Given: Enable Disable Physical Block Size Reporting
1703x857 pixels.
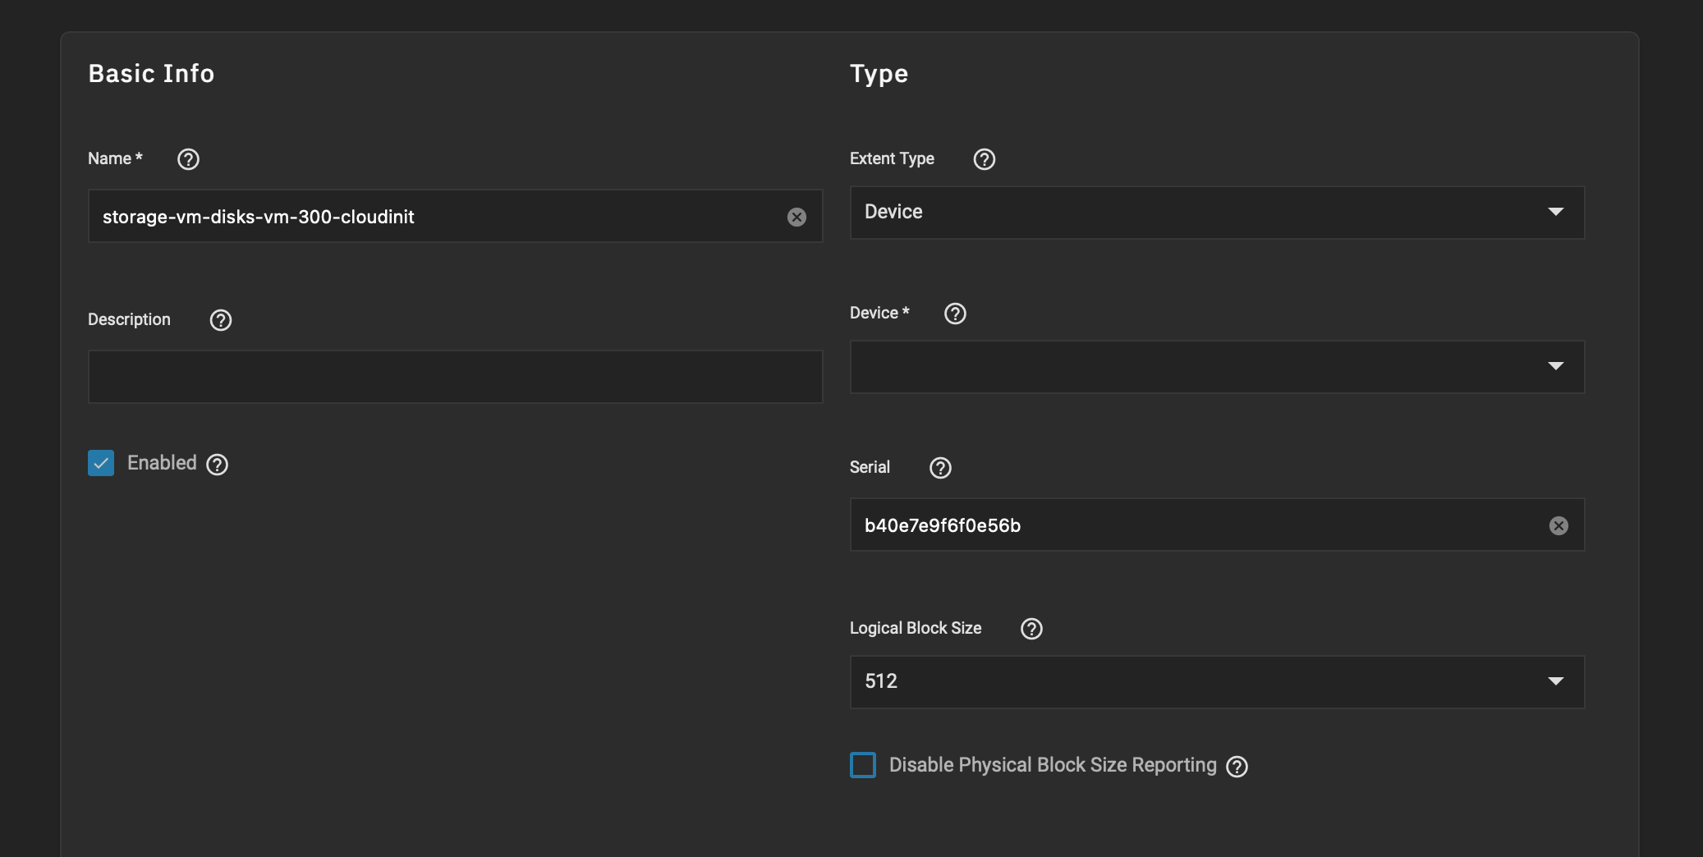Looking at the screenshot, I should [x=863, y=764].
